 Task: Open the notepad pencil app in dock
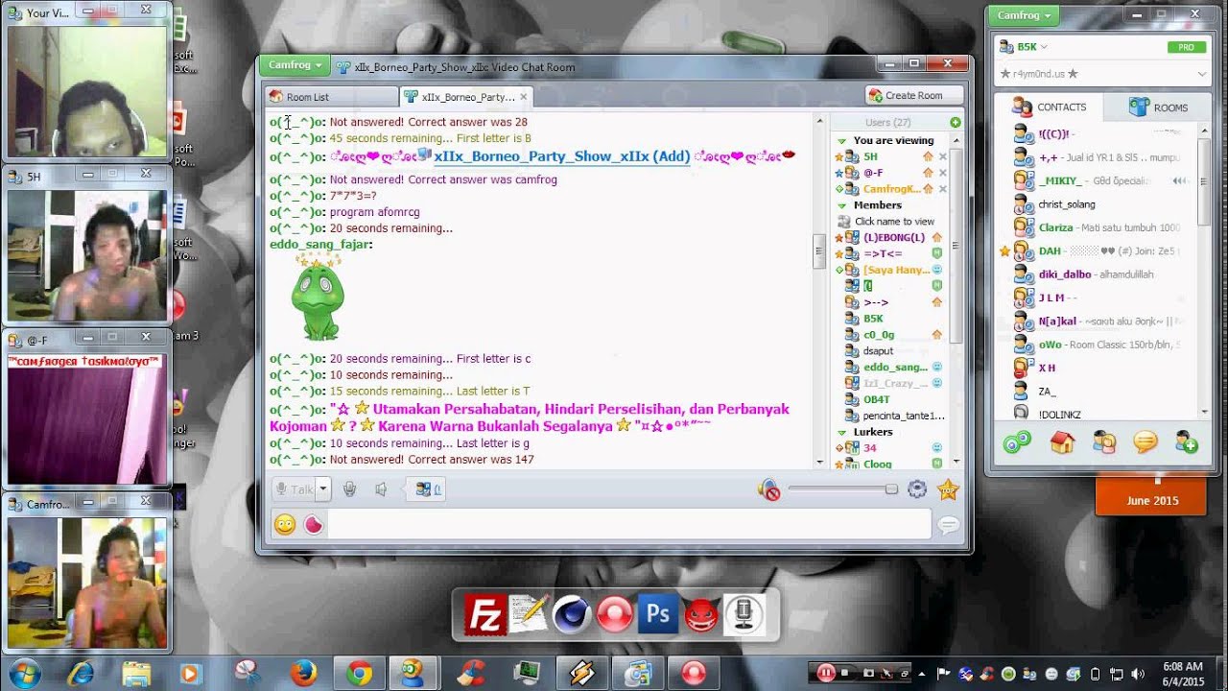[x=529, y=614]
